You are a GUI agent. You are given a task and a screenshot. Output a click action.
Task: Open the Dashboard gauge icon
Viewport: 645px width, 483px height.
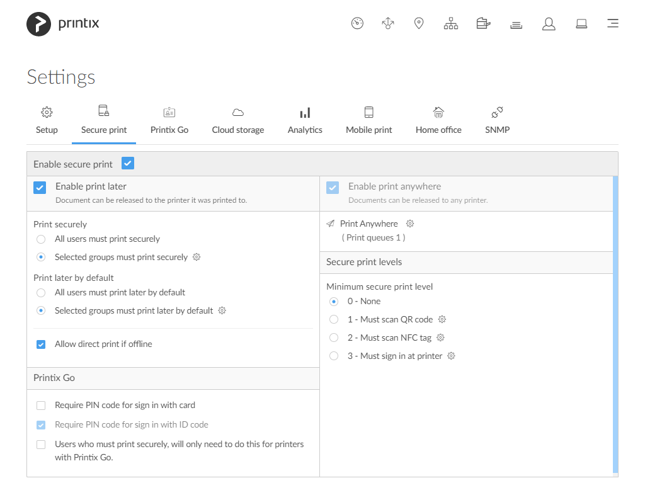pyautogui.click(x=357, y=24)
